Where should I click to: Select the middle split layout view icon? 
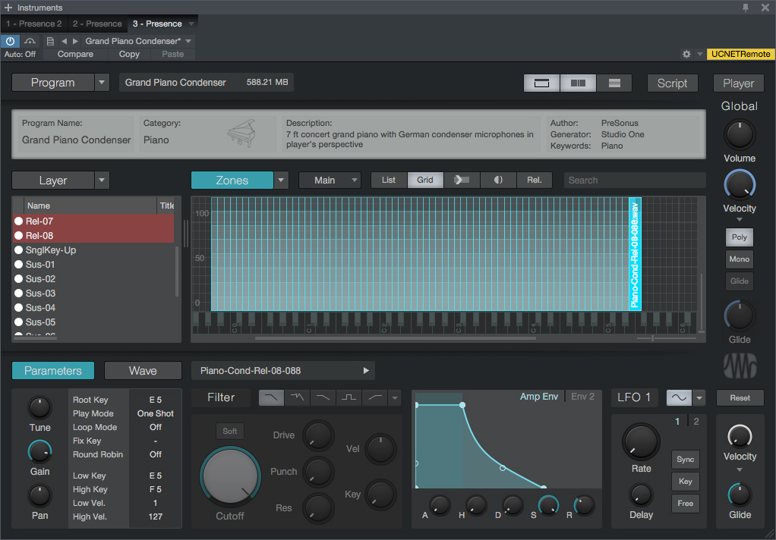tap(578, 83)
